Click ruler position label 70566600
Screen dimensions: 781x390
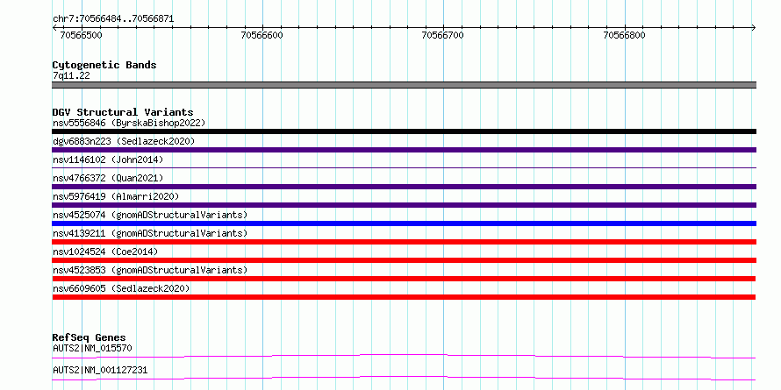(262, 35)
